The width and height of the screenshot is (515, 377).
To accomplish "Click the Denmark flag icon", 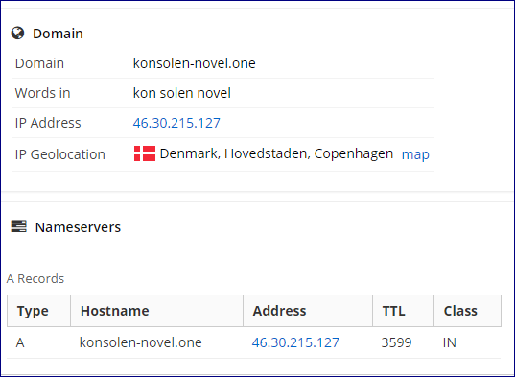I will 145,153.
